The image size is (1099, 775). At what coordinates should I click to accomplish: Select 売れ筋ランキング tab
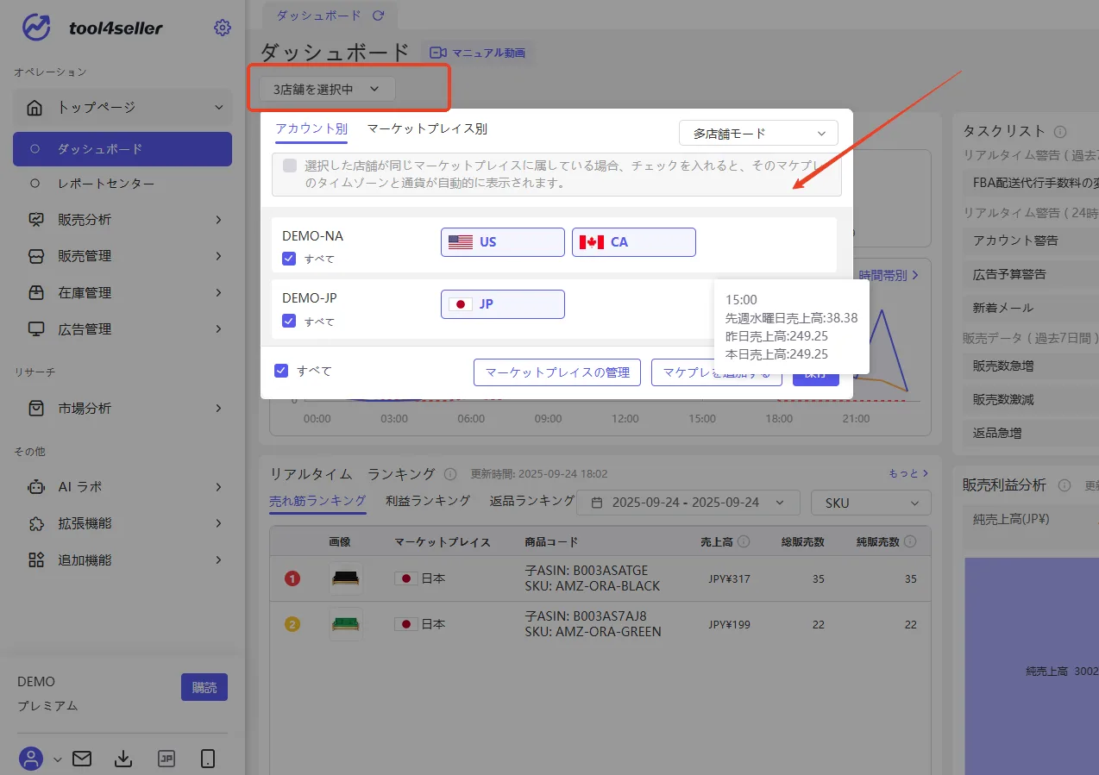[317, 501]
